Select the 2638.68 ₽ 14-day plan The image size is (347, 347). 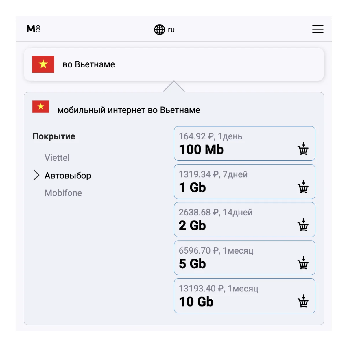point(231,219)
